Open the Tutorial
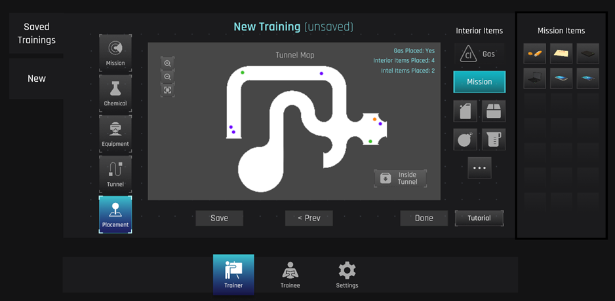615x301 pixels. [x=479, y=218]
